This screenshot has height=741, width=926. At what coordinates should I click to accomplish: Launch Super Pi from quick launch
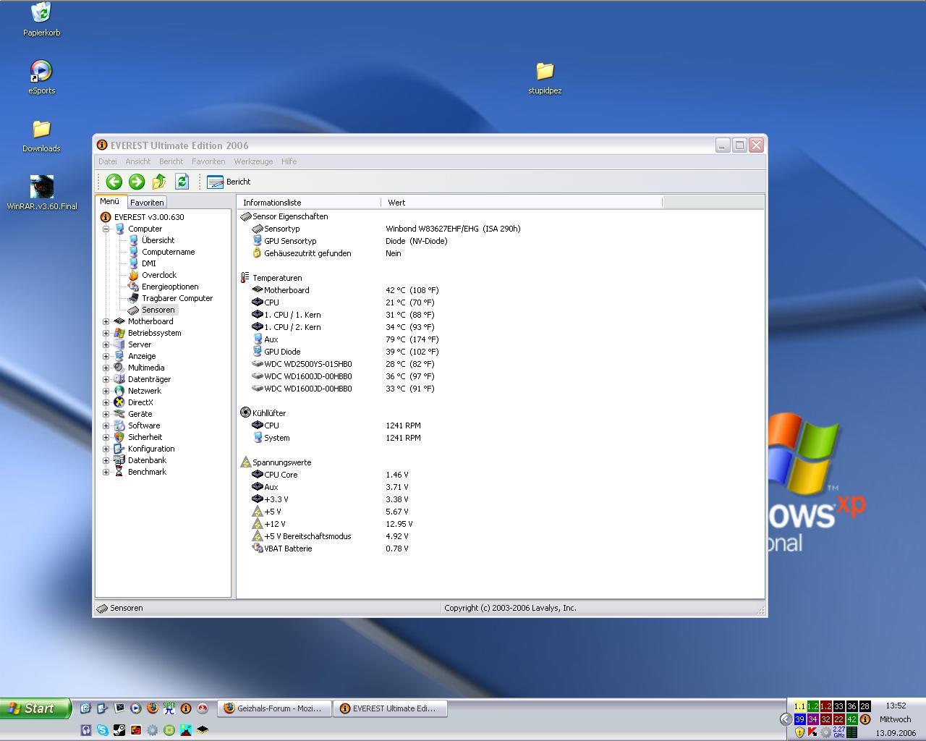coord(169,708)
